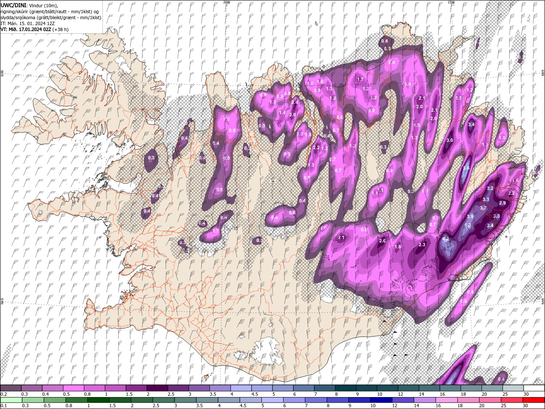Screen dimensions: 545x409
Task: Select the deep blue swatch between 10 and 12 in the bottom legend row
Action: click(381, 400)
